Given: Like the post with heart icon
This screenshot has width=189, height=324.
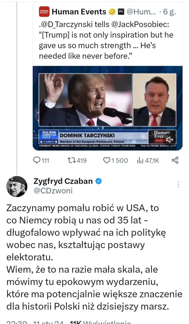Looking at the screenshot, I should pos(107,160).
